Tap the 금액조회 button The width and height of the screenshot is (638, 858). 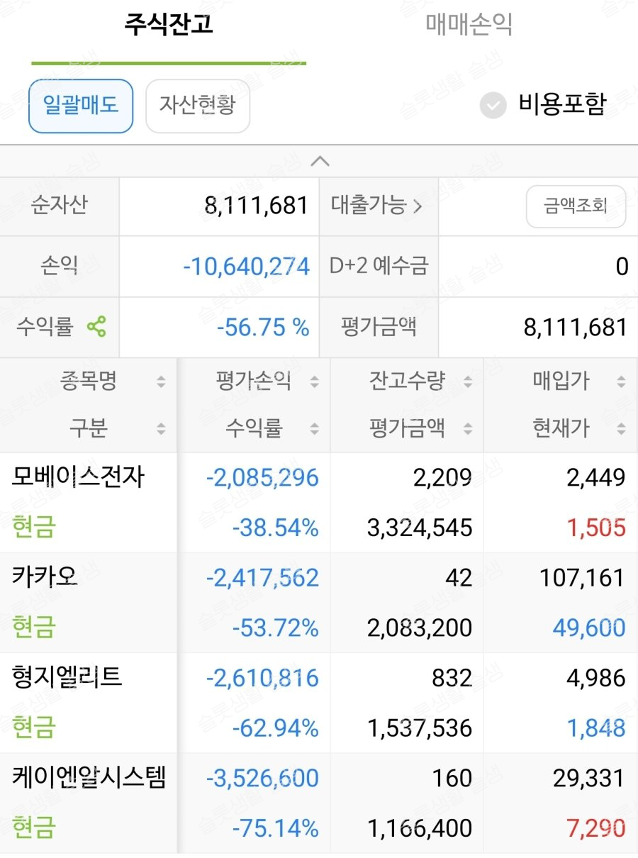click(x=576, y=206)
